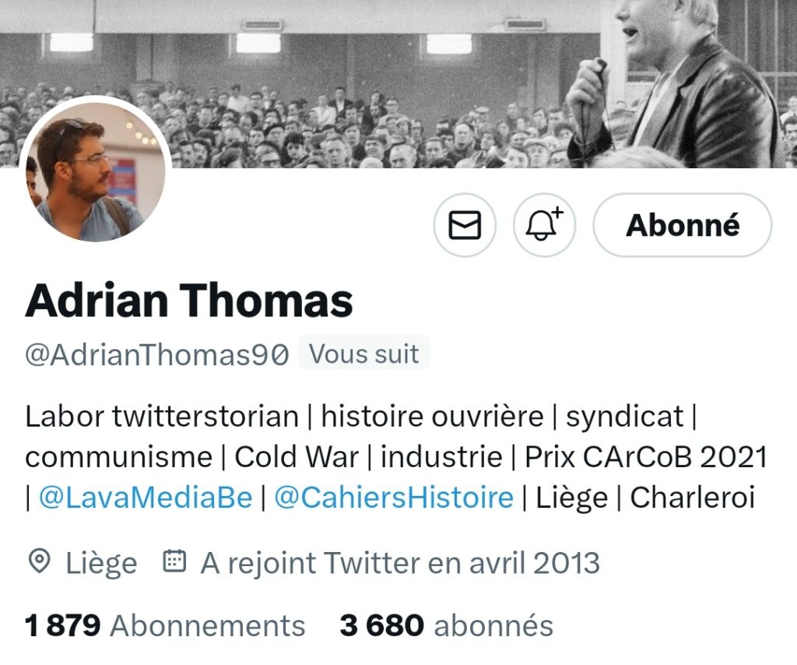Click the "Labor twitterstorian" bio text

(162, 417)
